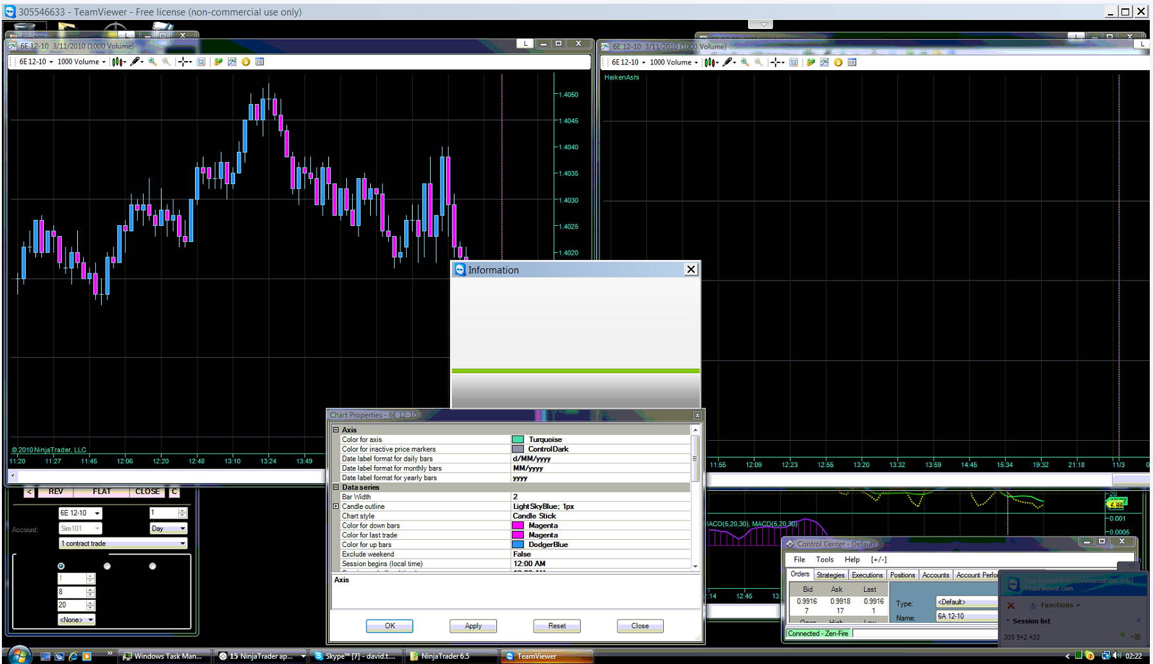Image resolution: width=1153 pixels, height=664 pixels.
Task: Click REV button in chart trader
Action: click(56, 492)
